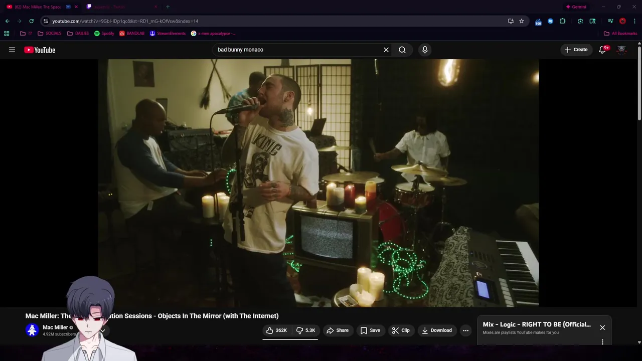Open the BANDLAB bookmark
The height and width of the screenshot is (361, 642).
click(132, 34)
